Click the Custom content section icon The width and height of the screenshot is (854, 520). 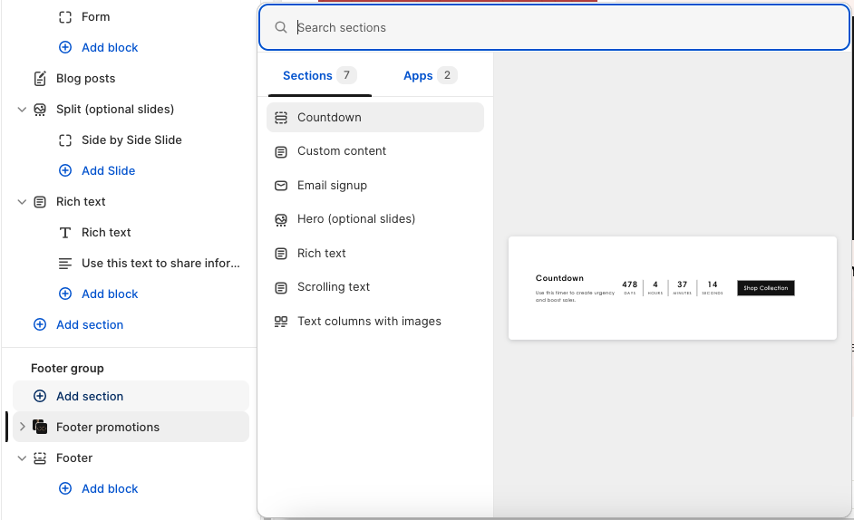click(x=281, y=151)
